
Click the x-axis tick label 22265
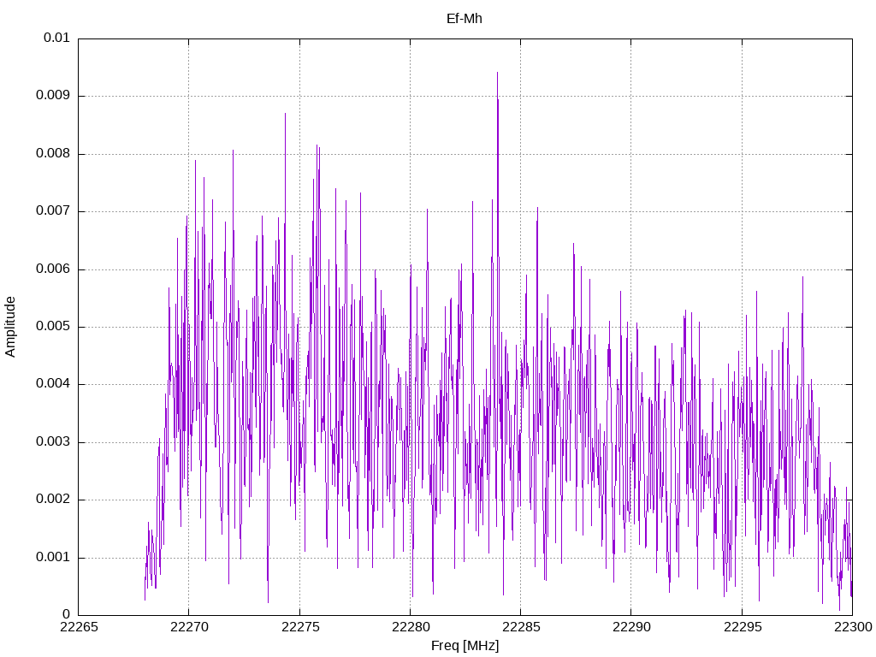(79, 627)
